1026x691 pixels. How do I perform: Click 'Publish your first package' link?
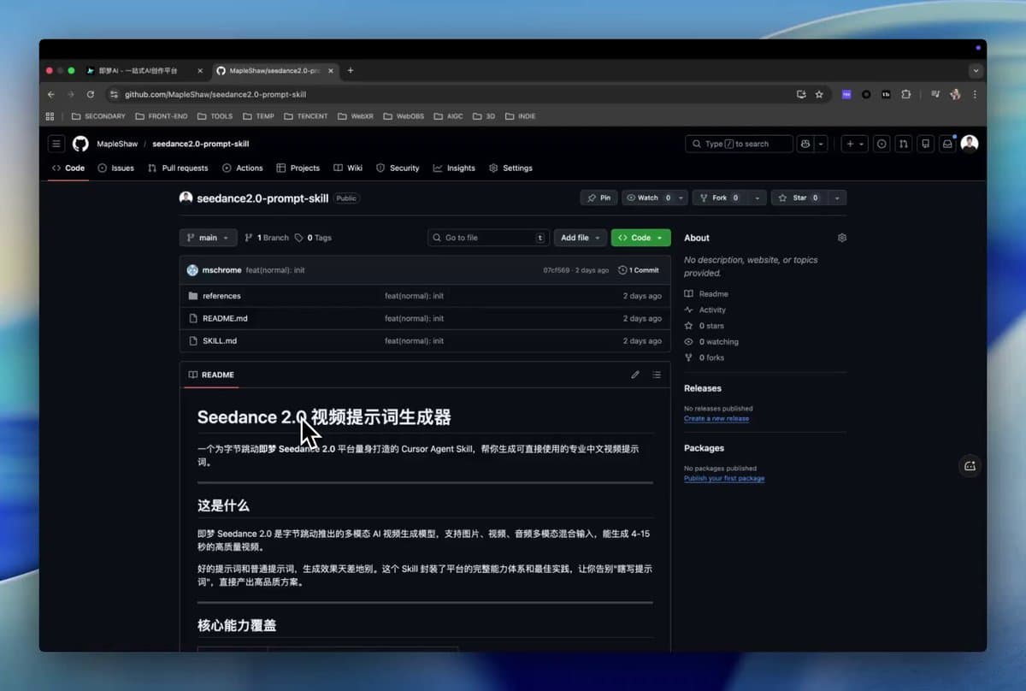(724, 478)
